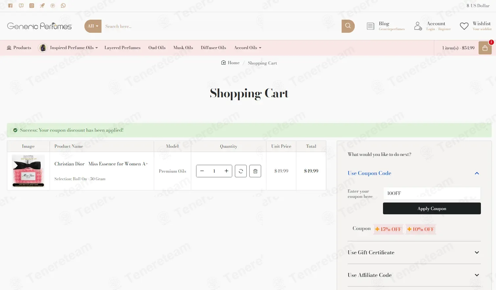Expand the Use Gift Certificate section

click(x=414, y=252)
